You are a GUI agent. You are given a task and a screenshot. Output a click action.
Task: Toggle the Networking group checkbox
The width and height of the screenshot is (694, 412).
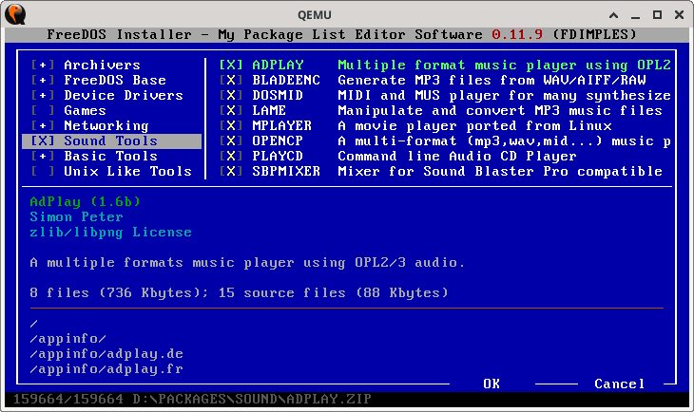pyautogui.click(x=43, y=125)
